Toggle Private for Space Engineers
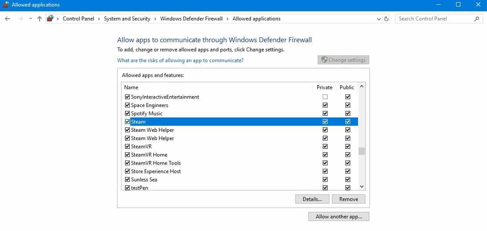487x231 pixels. click(x=325, y=105)
